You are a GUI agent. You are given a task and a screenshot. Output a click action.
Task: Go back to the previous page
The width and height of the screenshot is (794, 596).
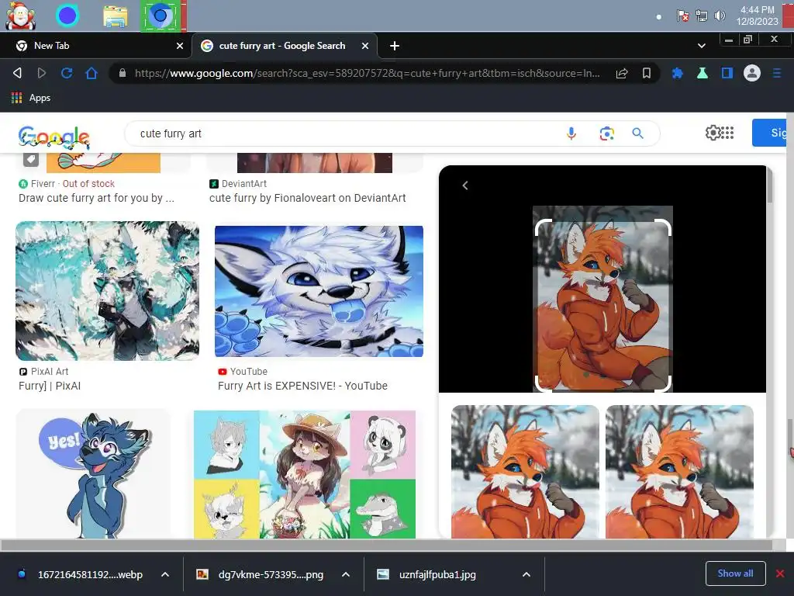pos(17,73)
